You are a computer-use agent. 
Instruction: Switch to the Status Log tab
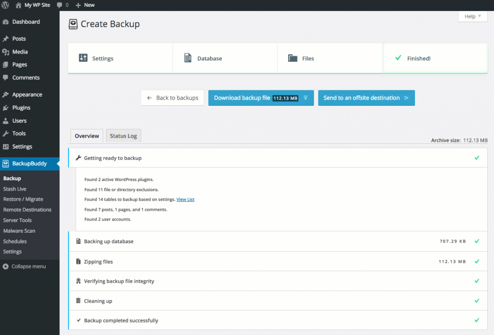pos(123,136)
